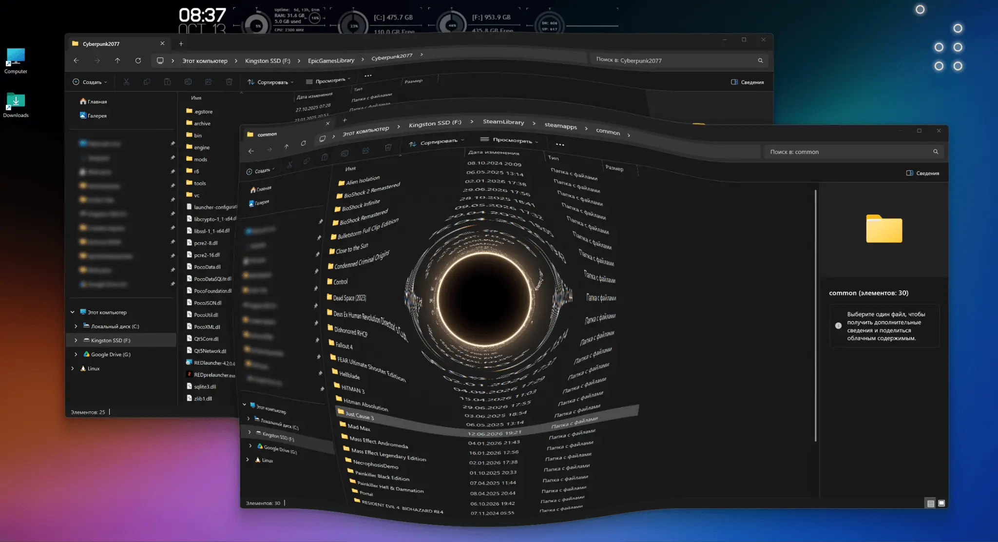Open the Создать dropdown in Cyberpunk2077 window

90,82
